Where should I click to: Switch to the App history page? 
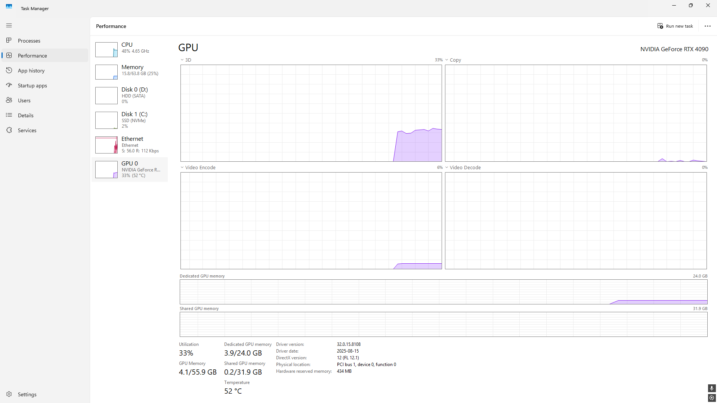pyautogui.click(x=45, y=70)
